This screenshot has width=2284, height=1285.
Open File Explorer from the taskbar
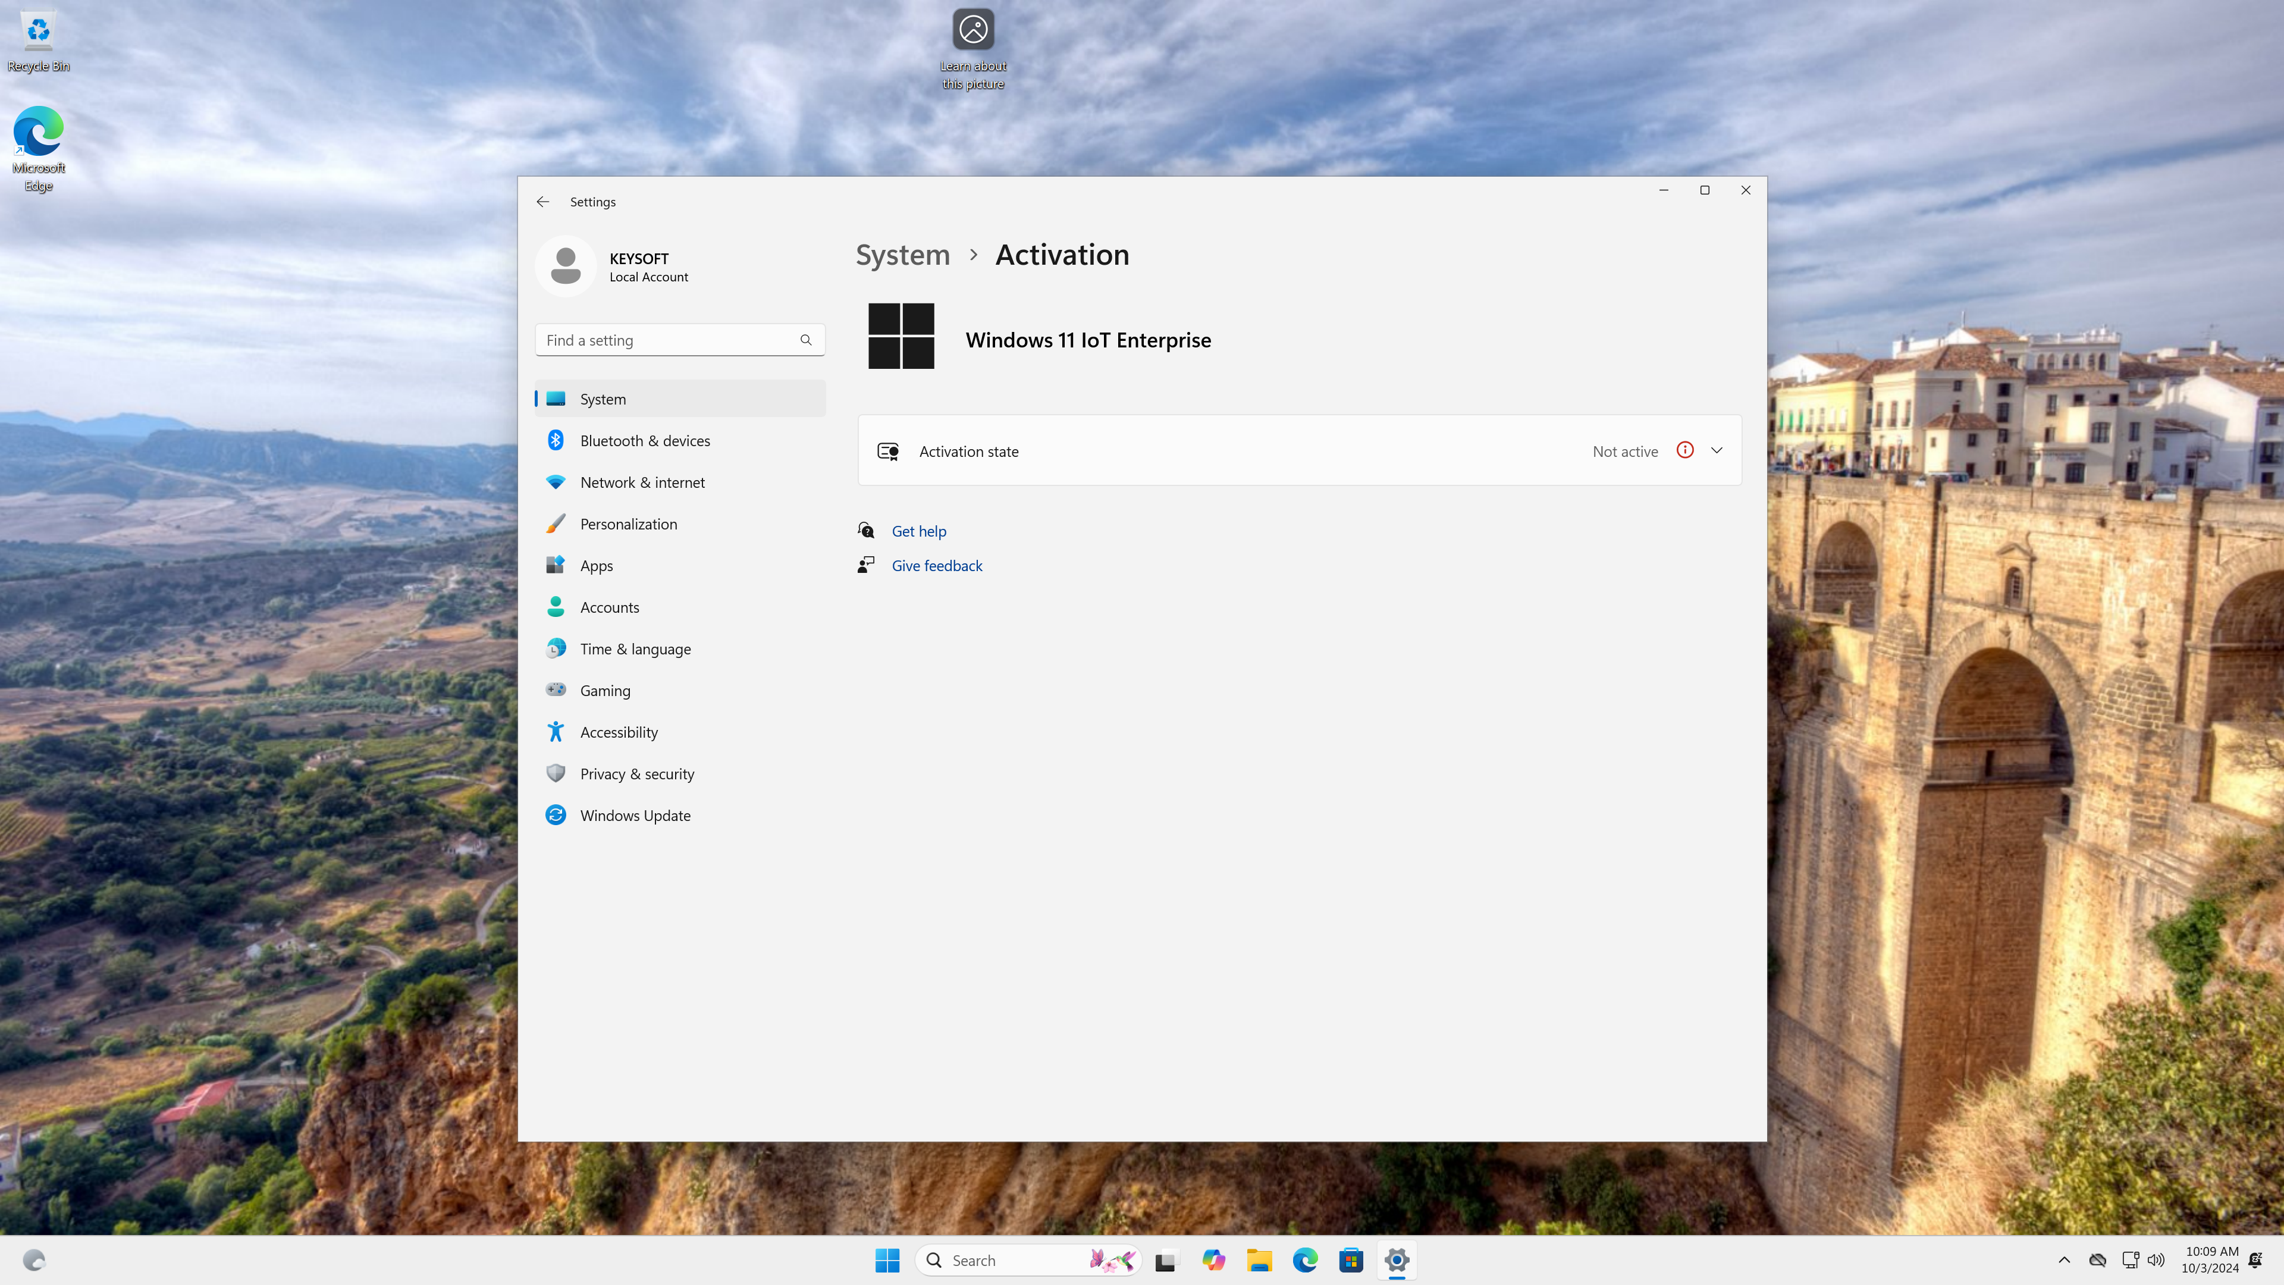click(1259, 1260)
